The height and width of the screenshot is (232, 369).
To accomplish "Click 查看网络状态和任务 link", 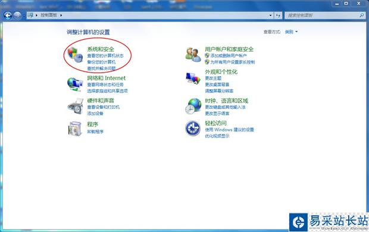I will click(x=105, y=84).
